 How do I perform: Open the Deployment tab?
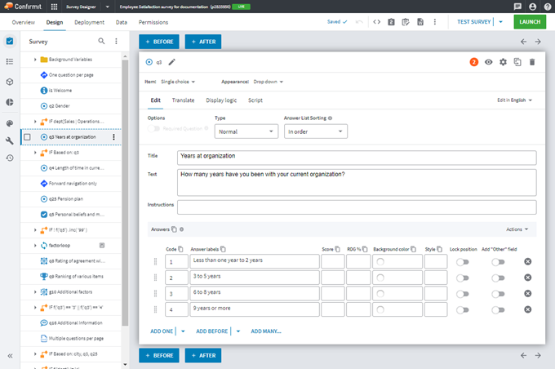(x=89, y=22)
